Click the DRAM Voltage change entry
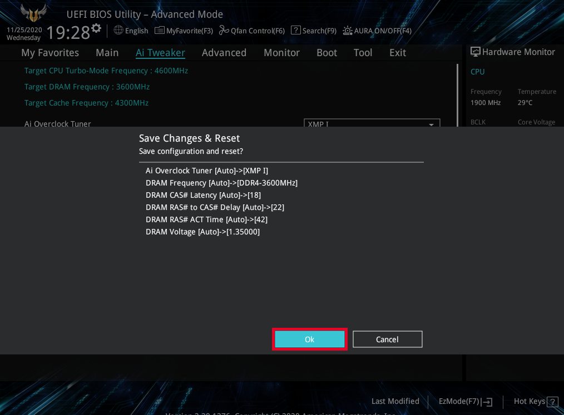Viewport: 564px width, 415px height. click(202, 232)
